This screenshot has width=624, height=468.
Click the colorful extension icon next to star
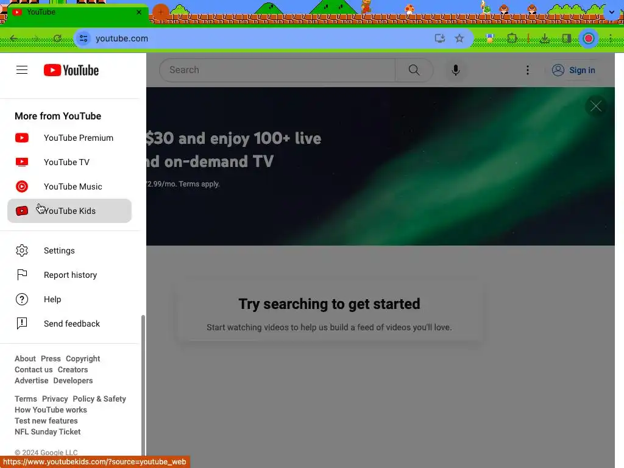coord(490,38)
